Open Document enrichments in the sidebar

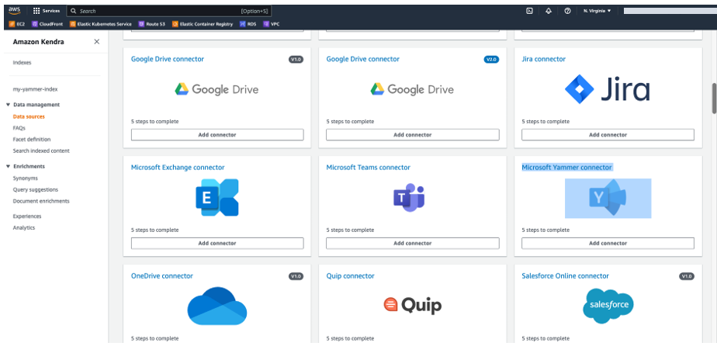(41, 201)
